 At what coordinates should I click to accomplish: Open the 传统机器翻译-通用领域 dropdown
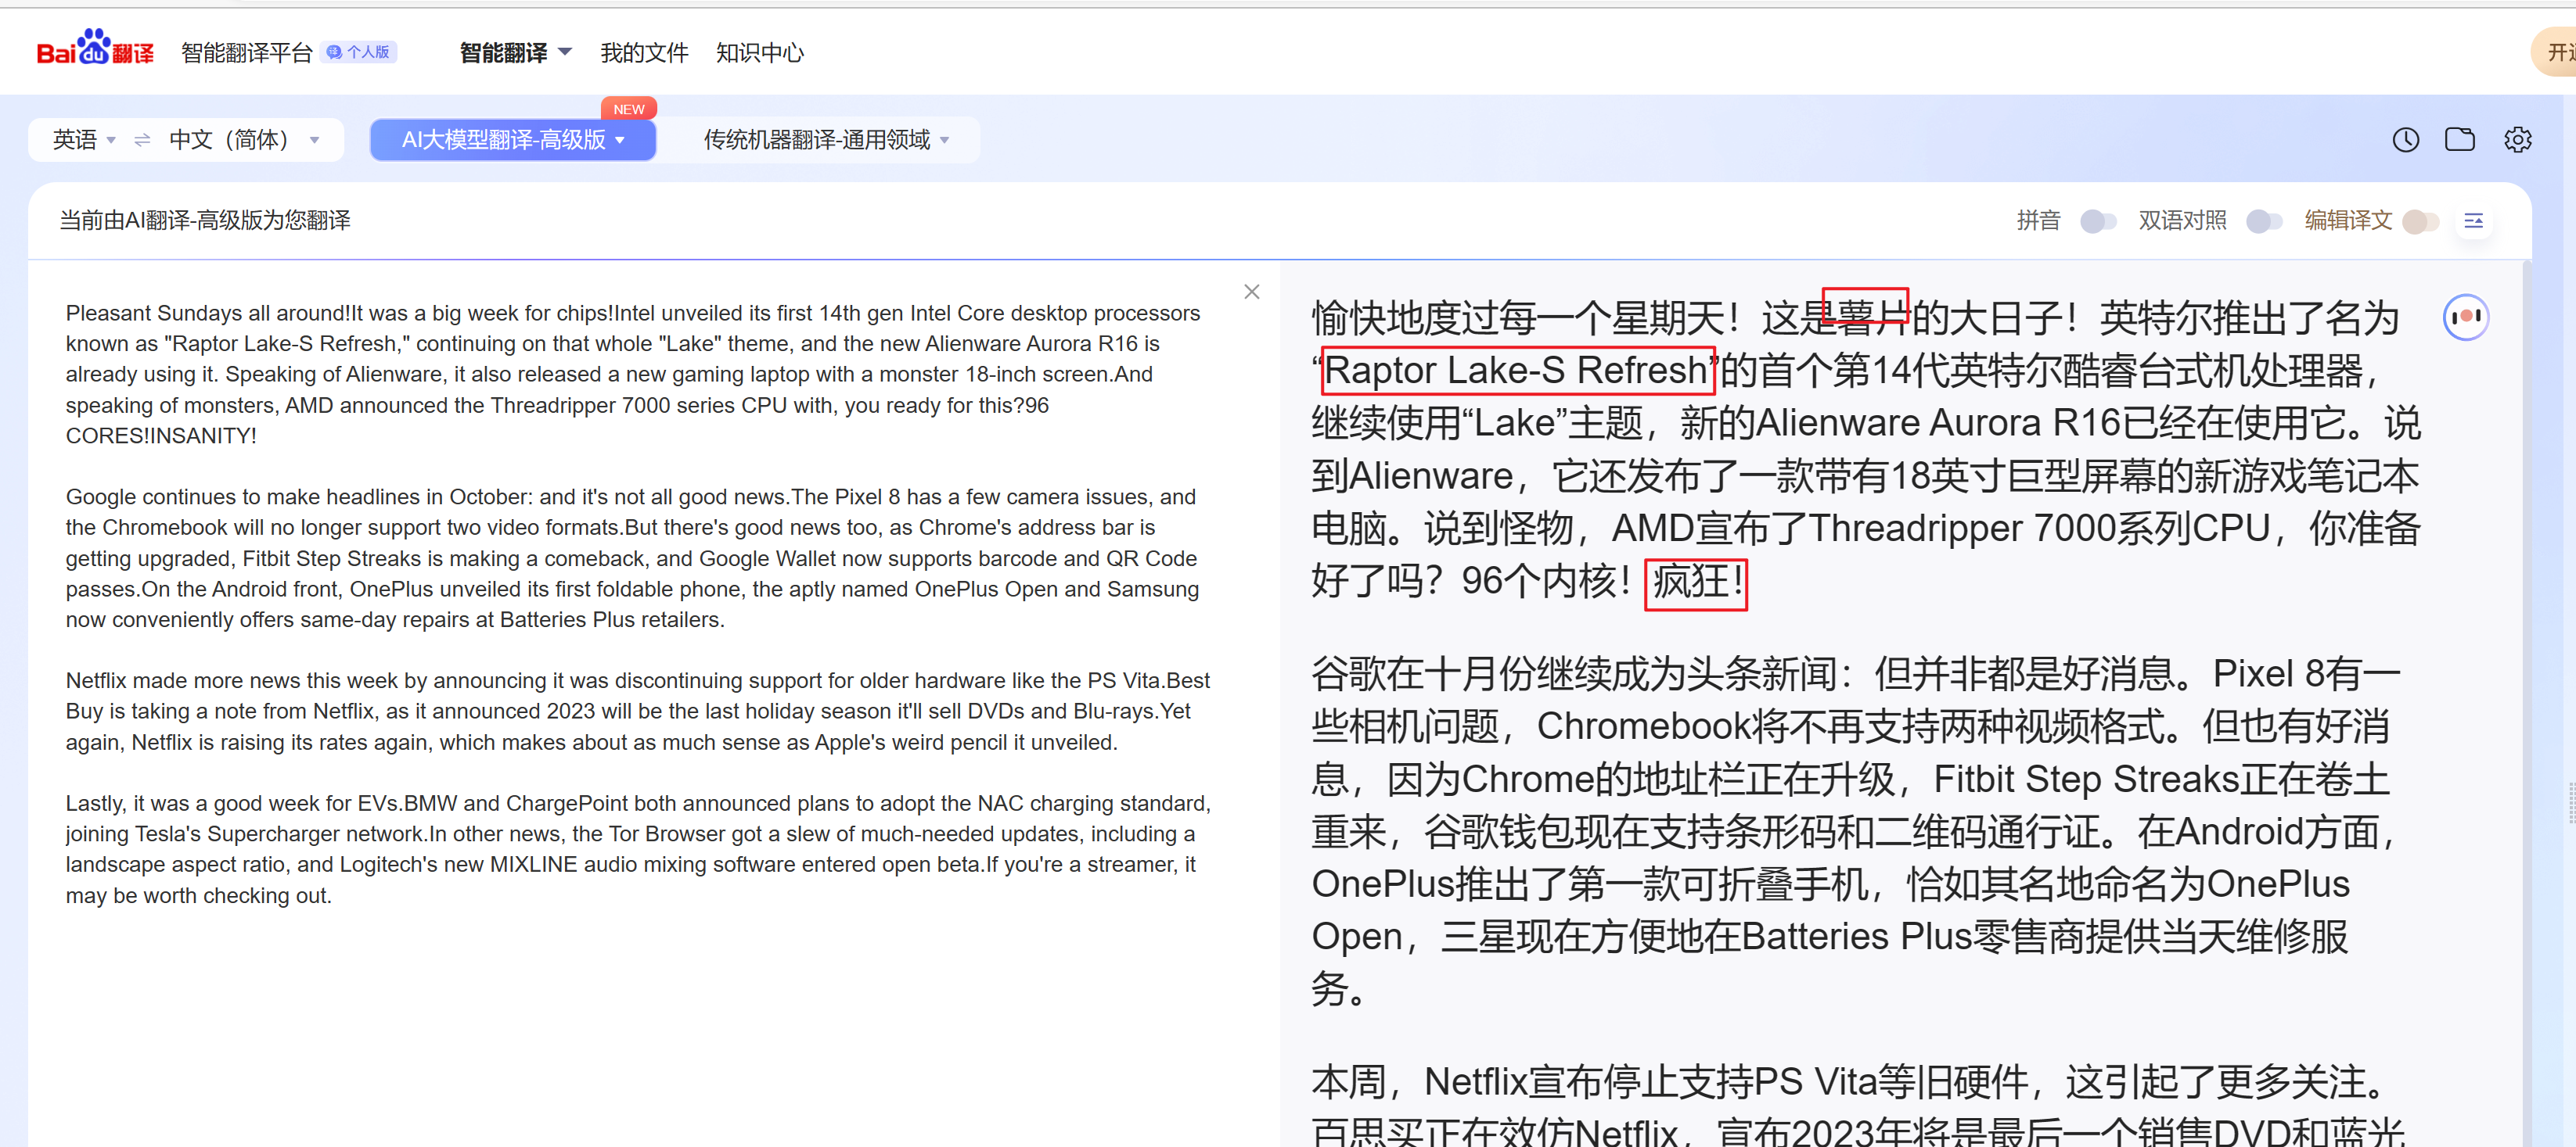825,140
